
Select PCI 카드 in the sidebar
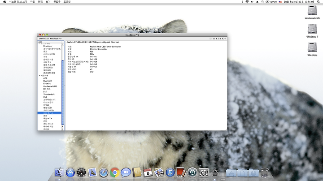coord(47,89)
